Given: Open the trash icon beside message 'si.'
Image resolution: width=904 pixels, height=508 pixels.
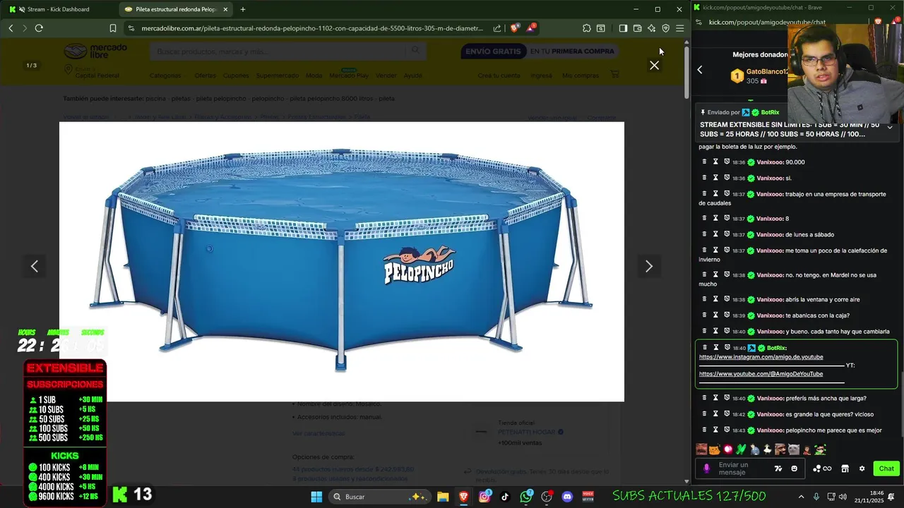Looking at the screenshot, I should click(704, 178).
